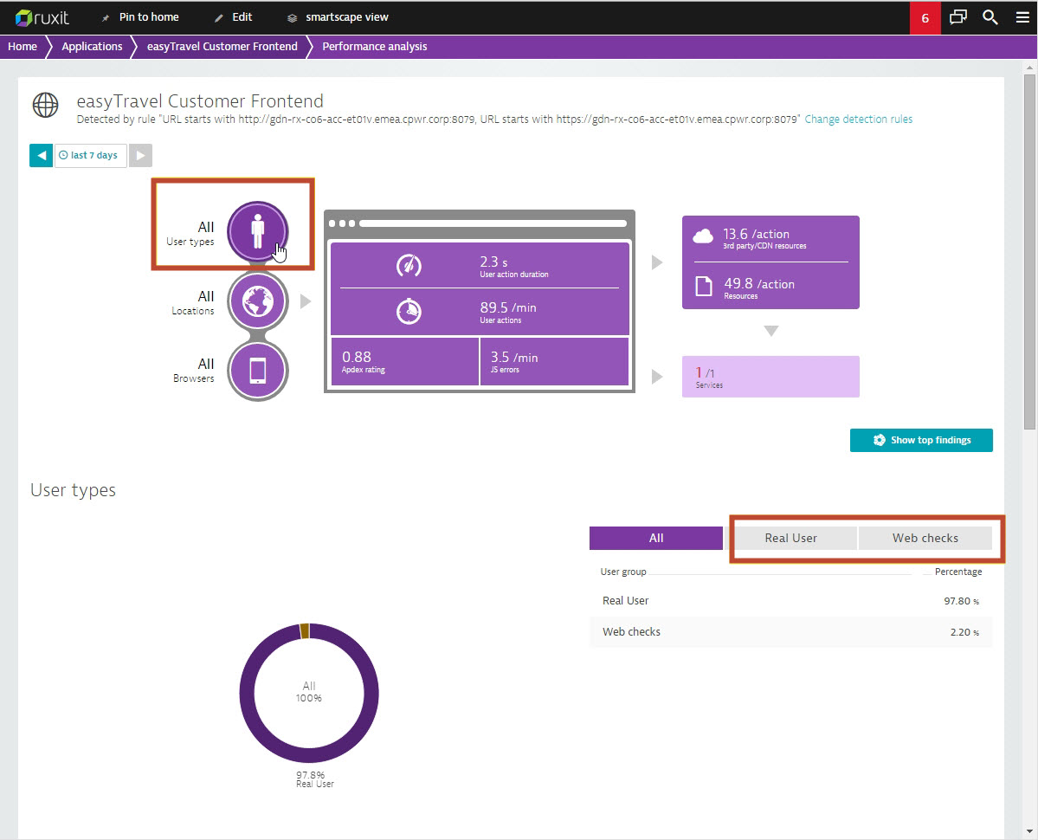
Task: Open the ruxit logo home
Action: pos(42,17)
